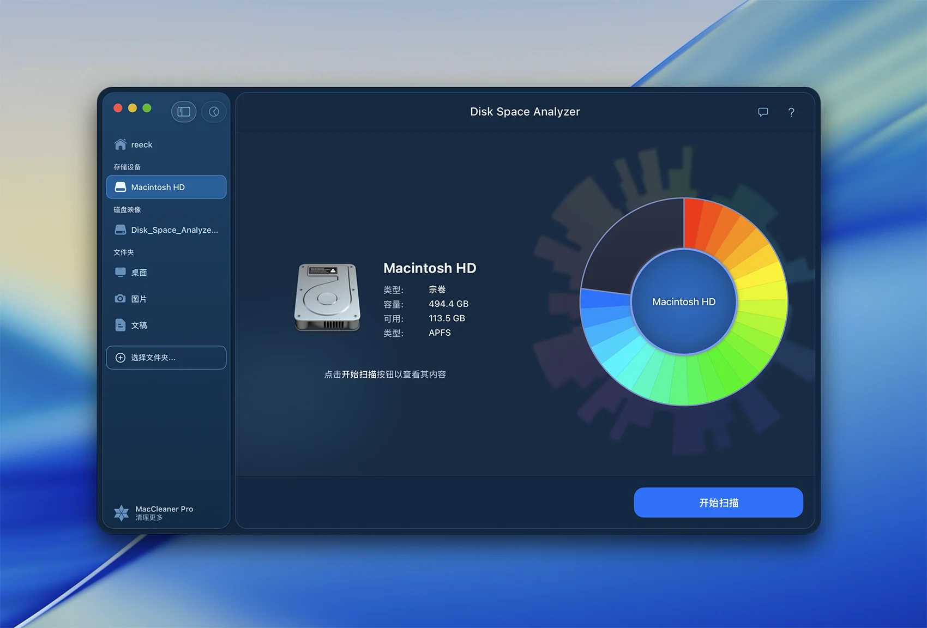Open help via question mark icon
The width and height of the screenshot is (927, 628).
791,112
